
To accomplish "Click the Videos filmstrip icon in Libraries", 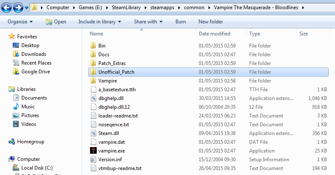I will (x=16, y=124).
